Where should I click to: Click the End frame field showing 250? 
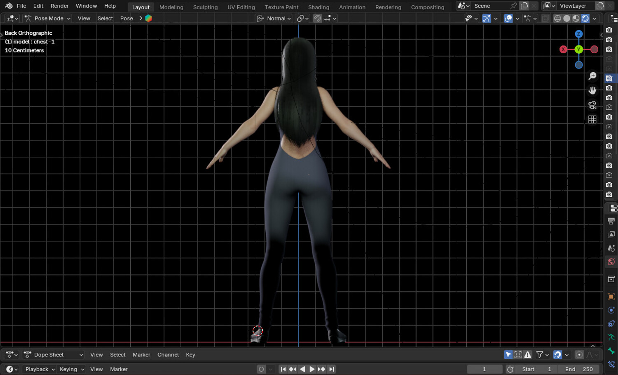click(x=579, y=369)
